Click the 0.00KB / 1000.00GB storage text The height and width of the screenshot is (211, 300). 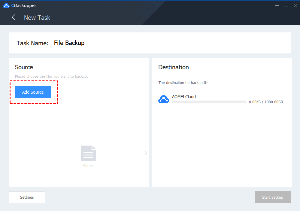click(x=266, y=102)
